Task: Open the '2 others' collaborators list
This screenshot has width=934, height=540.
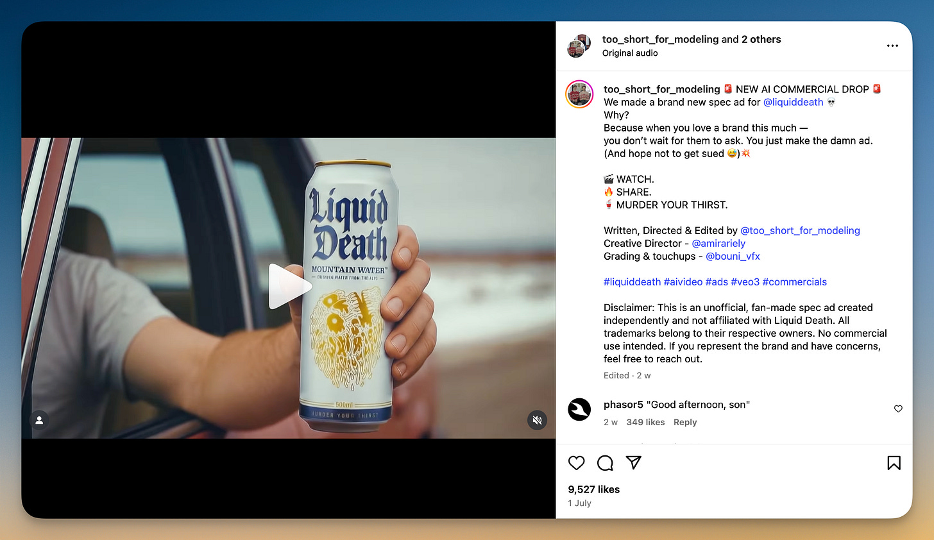Action: (x=761, y=39)
